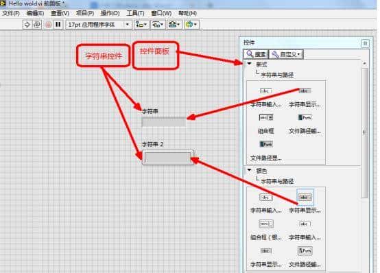Click the palette scrollbar up arrow
This screenshot has height=273, width=380.
(364, 63)
